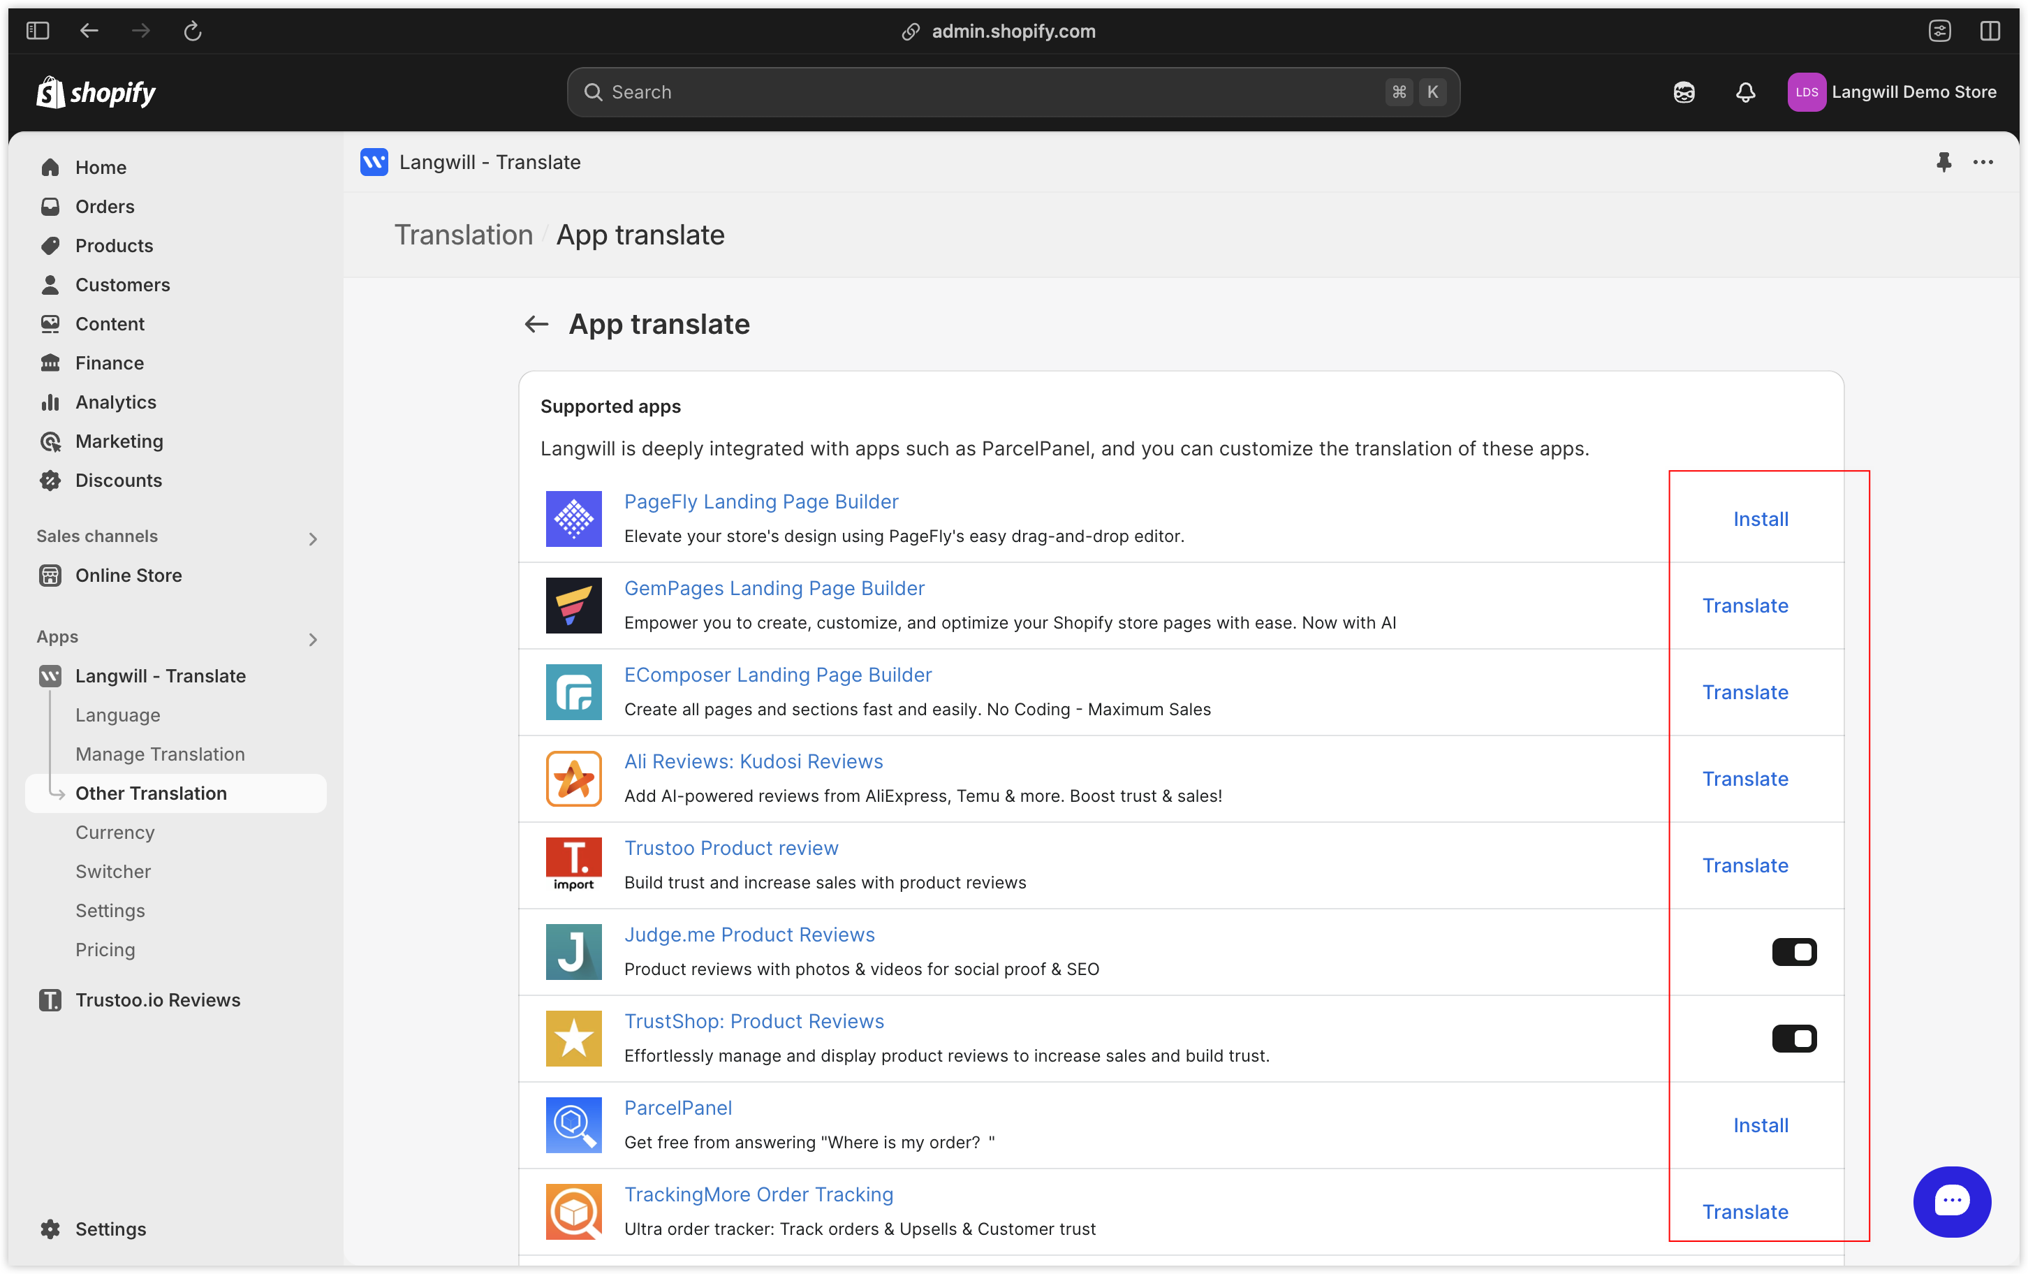Open the Sidekick assistant icon in top bar
This screenshot has width=2028, height=1274.
tap(1684, 91)
